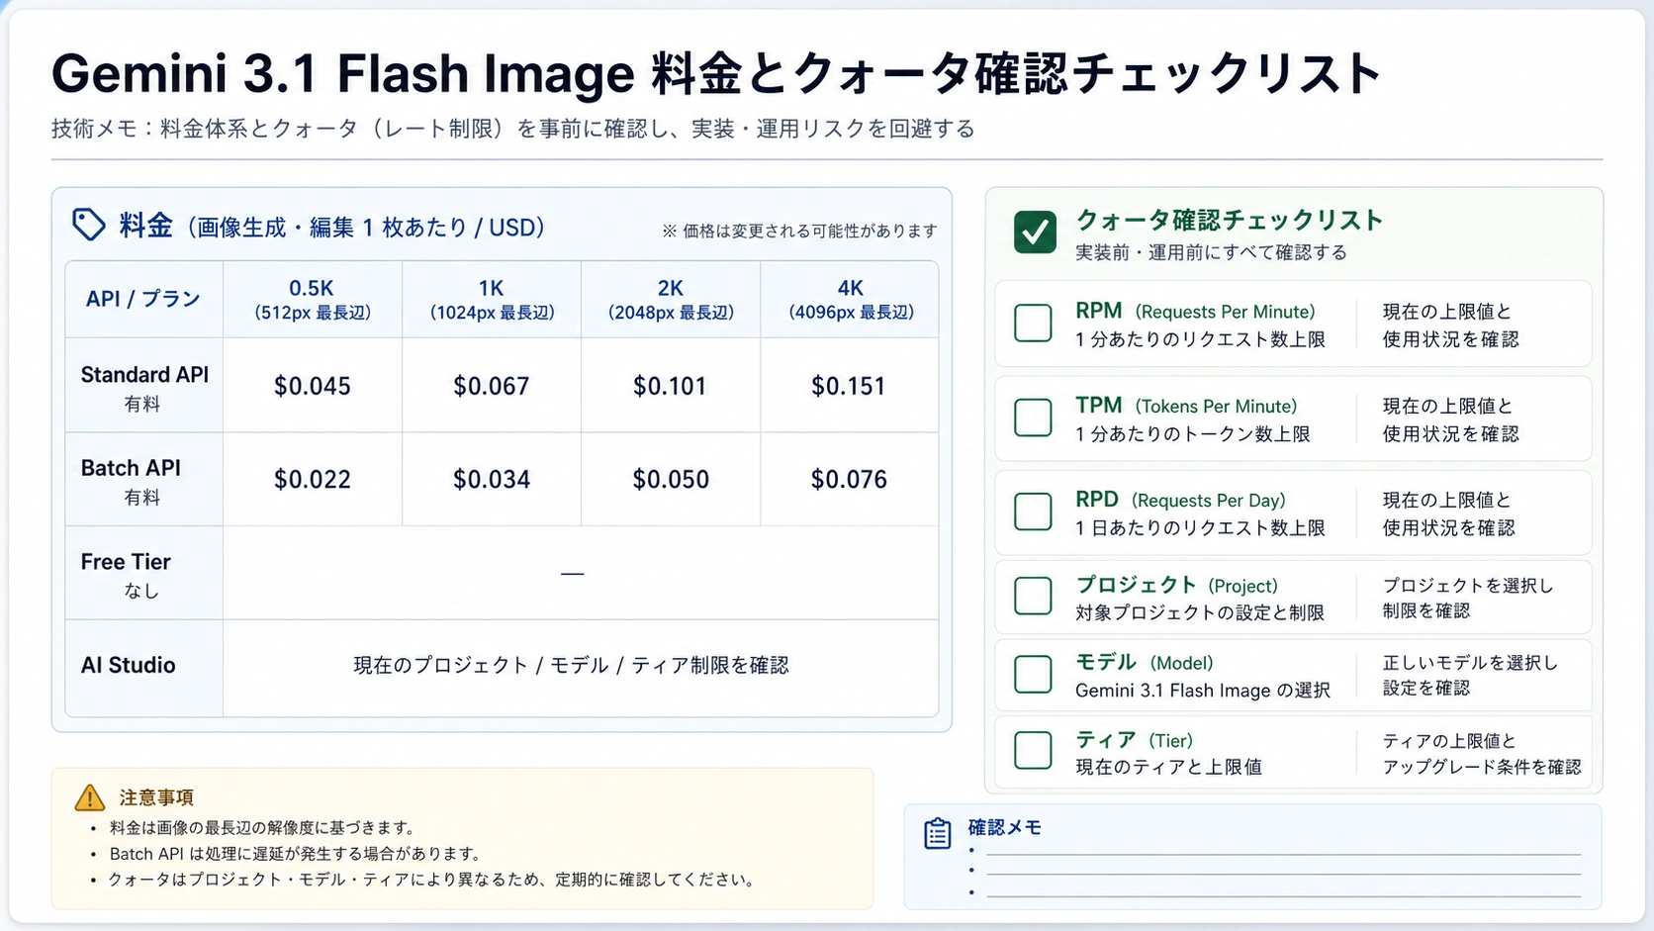This screenshot has width=1654, height=931.
Task: Click the 料金 (画像生成・編集 1 枚あたり / USD) heading
Action: point(332,227)
